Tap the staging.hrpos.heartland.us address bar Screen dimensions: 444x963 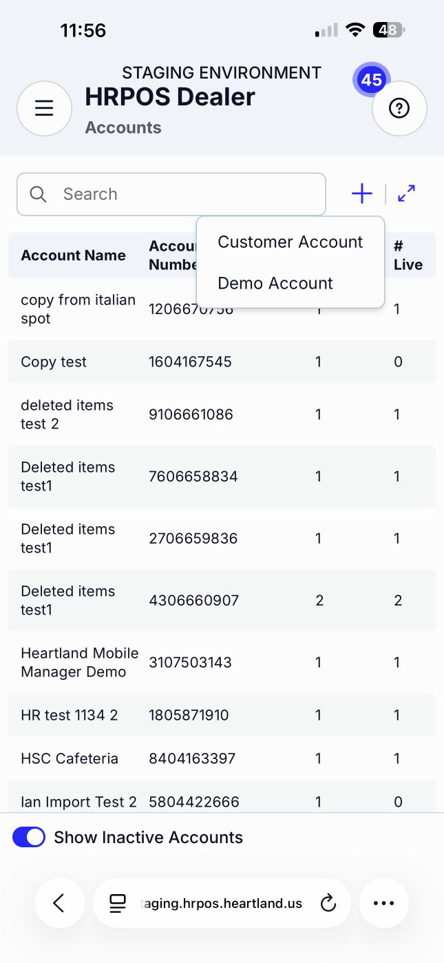(222, 903)
